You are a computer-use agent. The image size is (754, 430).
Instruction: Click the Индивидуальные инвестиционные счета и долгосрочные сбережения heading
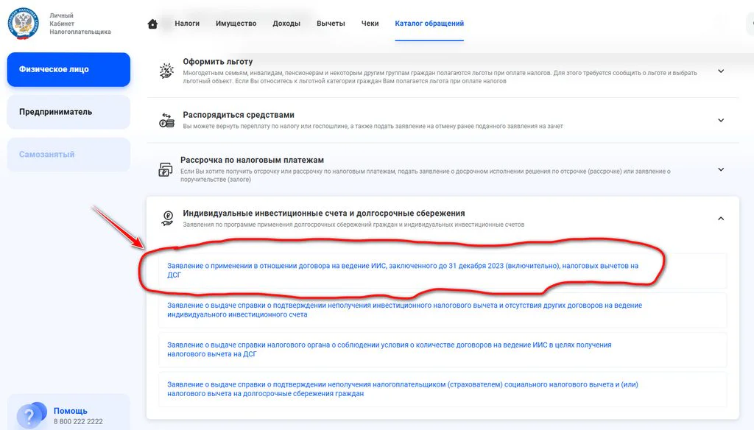[x=324, y=213]
